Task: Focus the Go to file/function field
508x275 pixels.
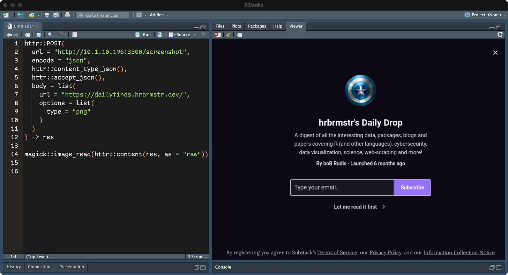Action: 103,15
